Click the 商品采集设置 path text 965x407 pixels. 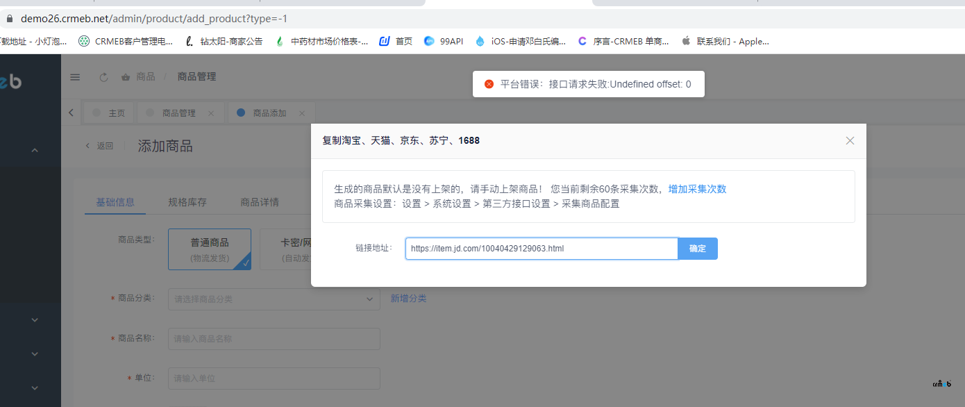(x=477, y=203)
